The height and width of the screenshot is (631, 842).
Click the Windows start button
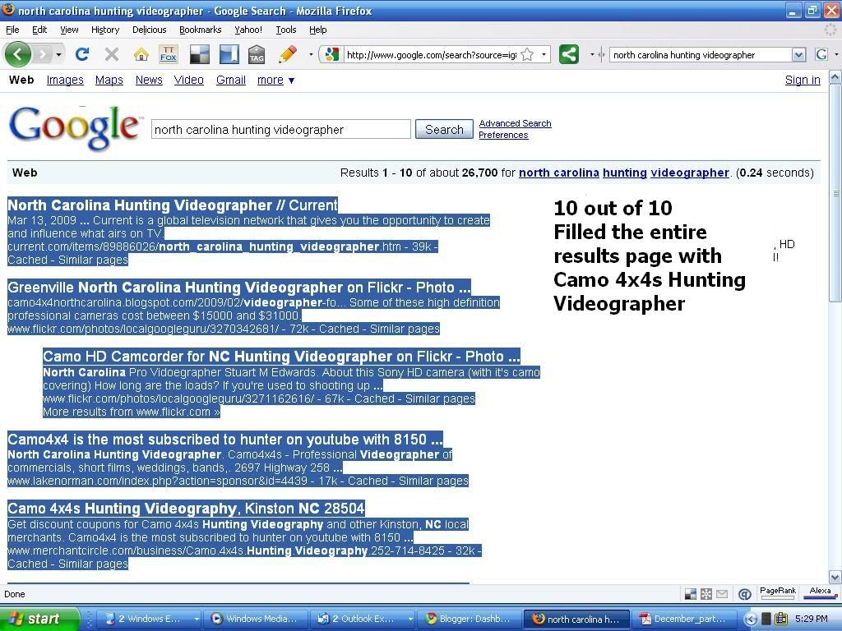(39, 619)
